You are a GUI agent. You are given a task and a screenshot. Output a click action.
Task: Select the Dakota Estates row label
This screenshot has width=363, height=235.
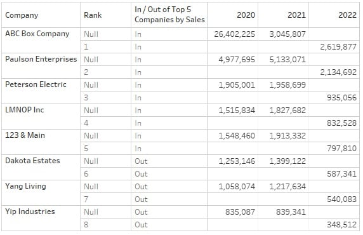tap(32, 161)
